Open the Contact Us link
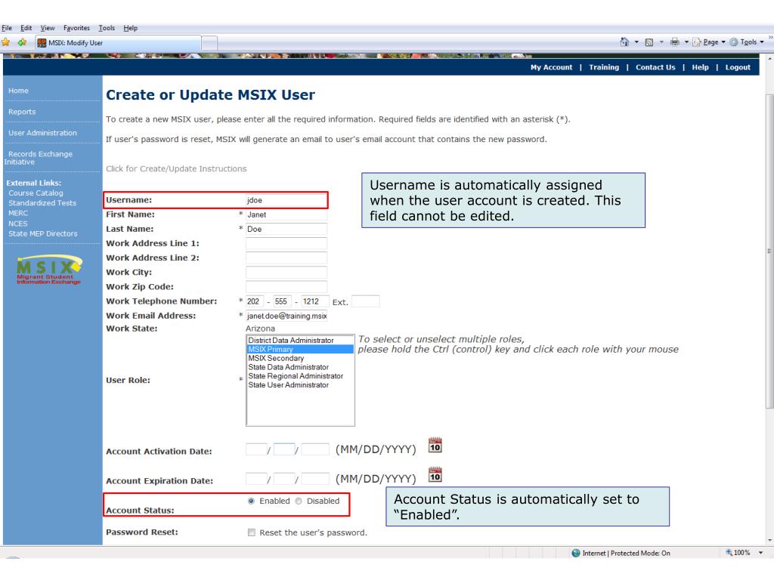774x580 pixels. click(x=655, y=67)
